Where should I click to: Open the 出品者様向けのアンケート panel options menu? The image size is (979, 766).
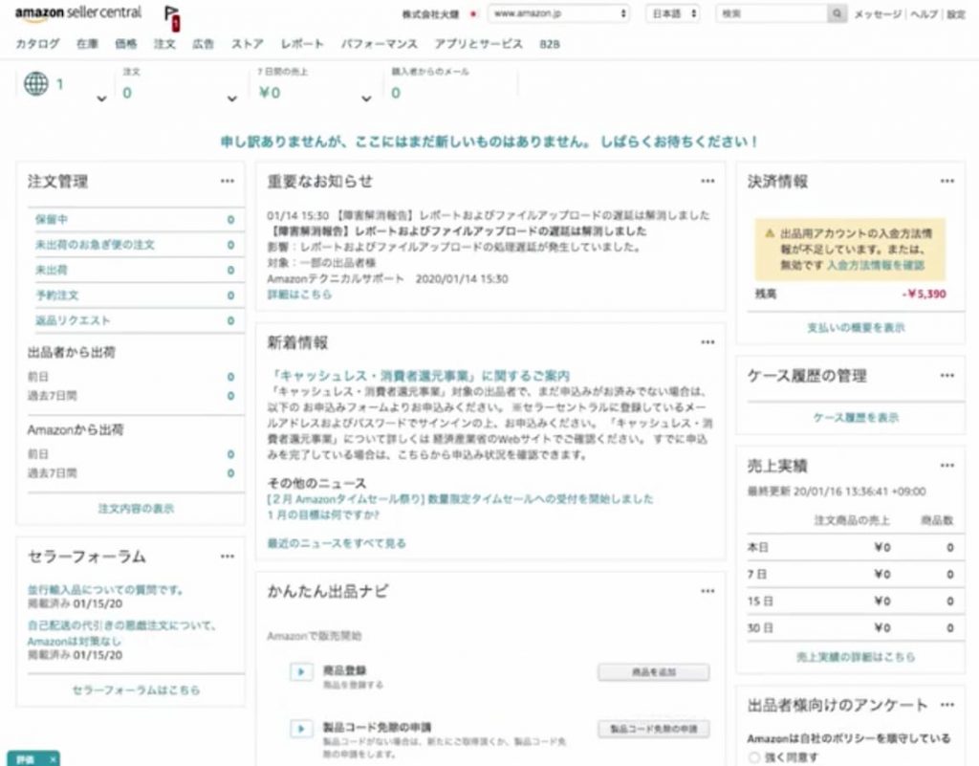point(947,705)
